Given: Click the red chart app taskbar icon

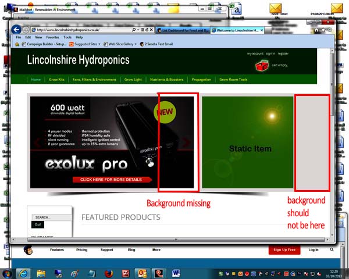Looking at the screenshot, I should pyautogui.click(x=125, y=274).
